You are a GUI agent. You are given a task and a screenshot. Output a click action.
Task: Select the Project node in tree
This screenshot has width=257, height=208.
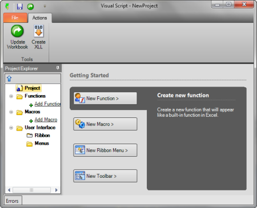(29, 88)
